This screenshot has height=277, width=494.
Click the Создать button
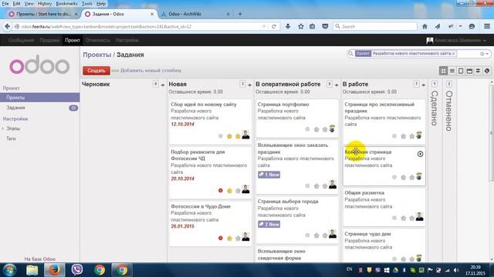(x=96, y=71)
